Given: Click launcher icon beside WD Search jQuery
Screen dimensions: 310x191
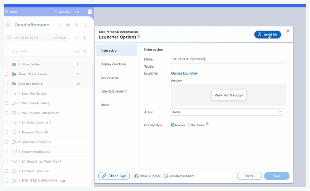Looking at the screenshot, I should [14, 103].
